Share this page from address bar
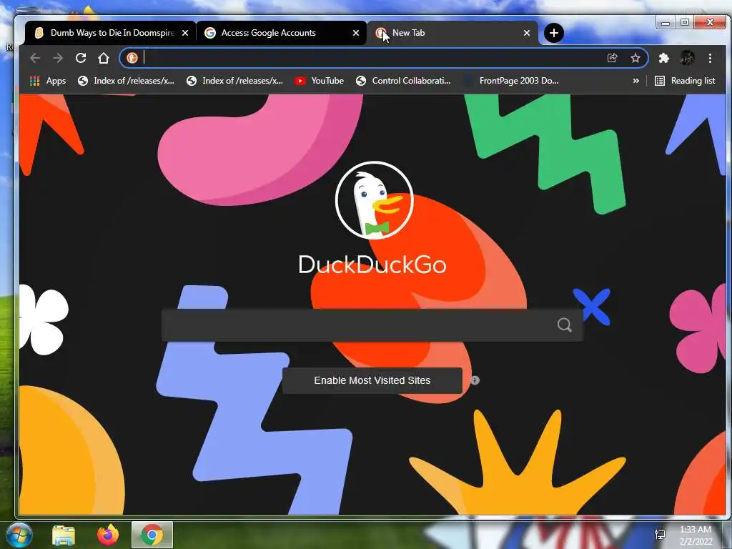732x549 pixels. click(x=612, y=58)
